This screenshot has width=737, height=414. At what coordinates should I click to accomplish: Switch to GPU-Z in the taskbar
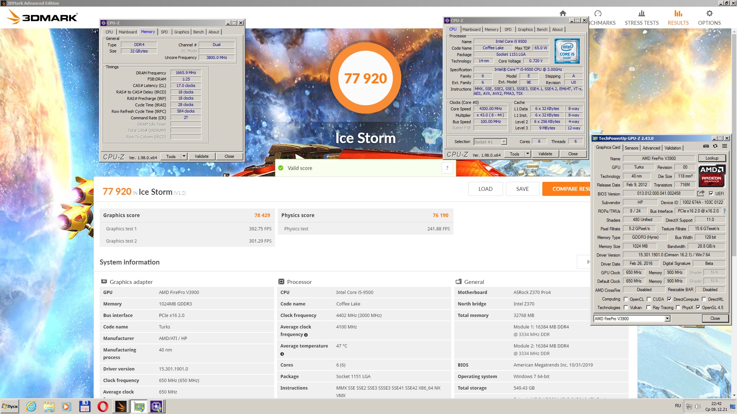[139, 406]
